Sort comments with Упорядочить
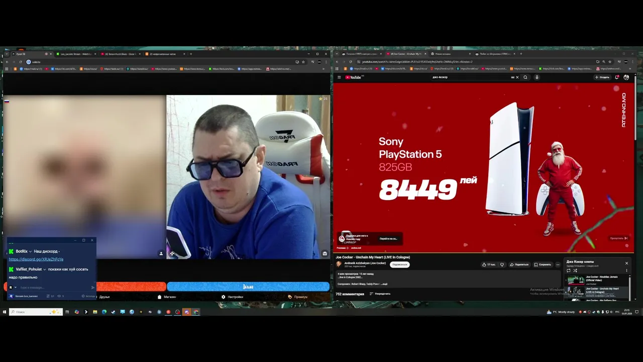This screenshot has height=362, width=643. coord(380,294)
